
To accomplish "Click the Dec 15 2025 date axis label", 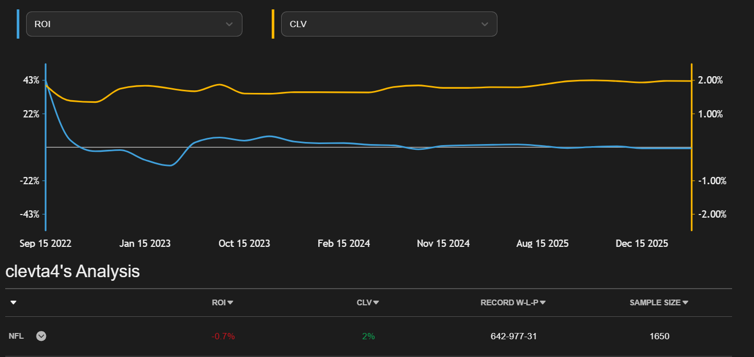I will coord(642,244).
